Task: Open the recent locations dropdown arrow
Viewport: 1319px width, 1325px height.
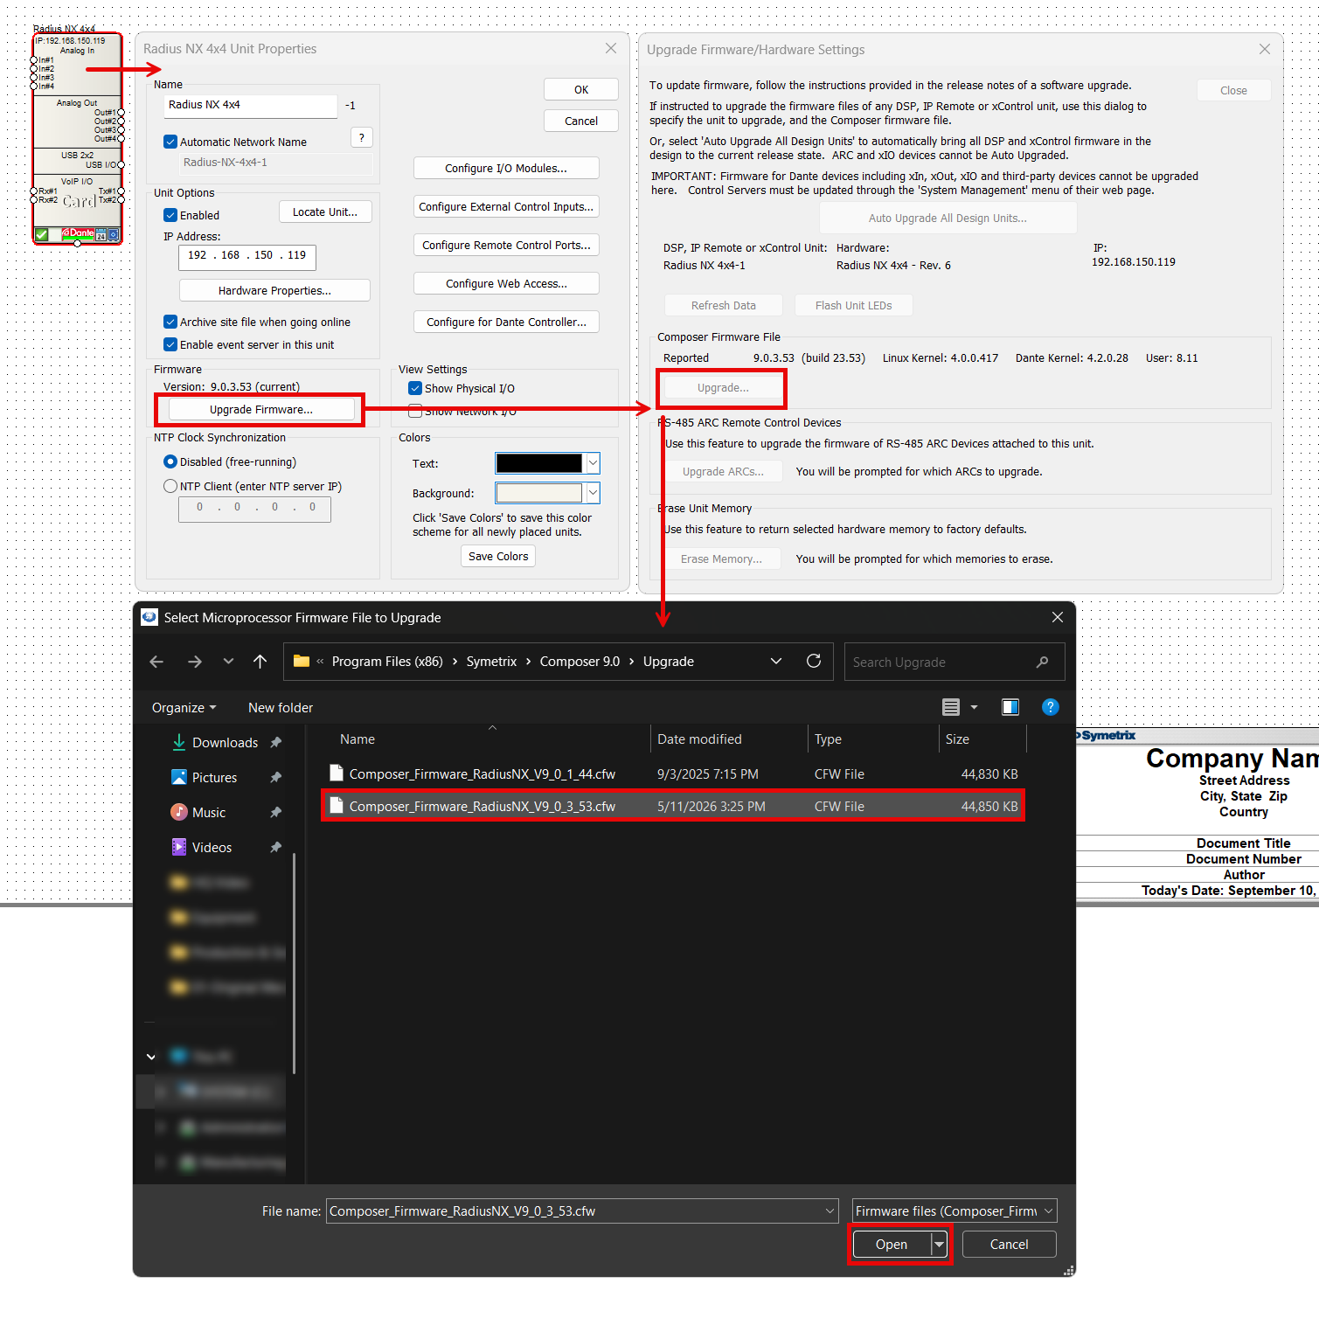Action: pyautogui.click(x=228, y=662)
